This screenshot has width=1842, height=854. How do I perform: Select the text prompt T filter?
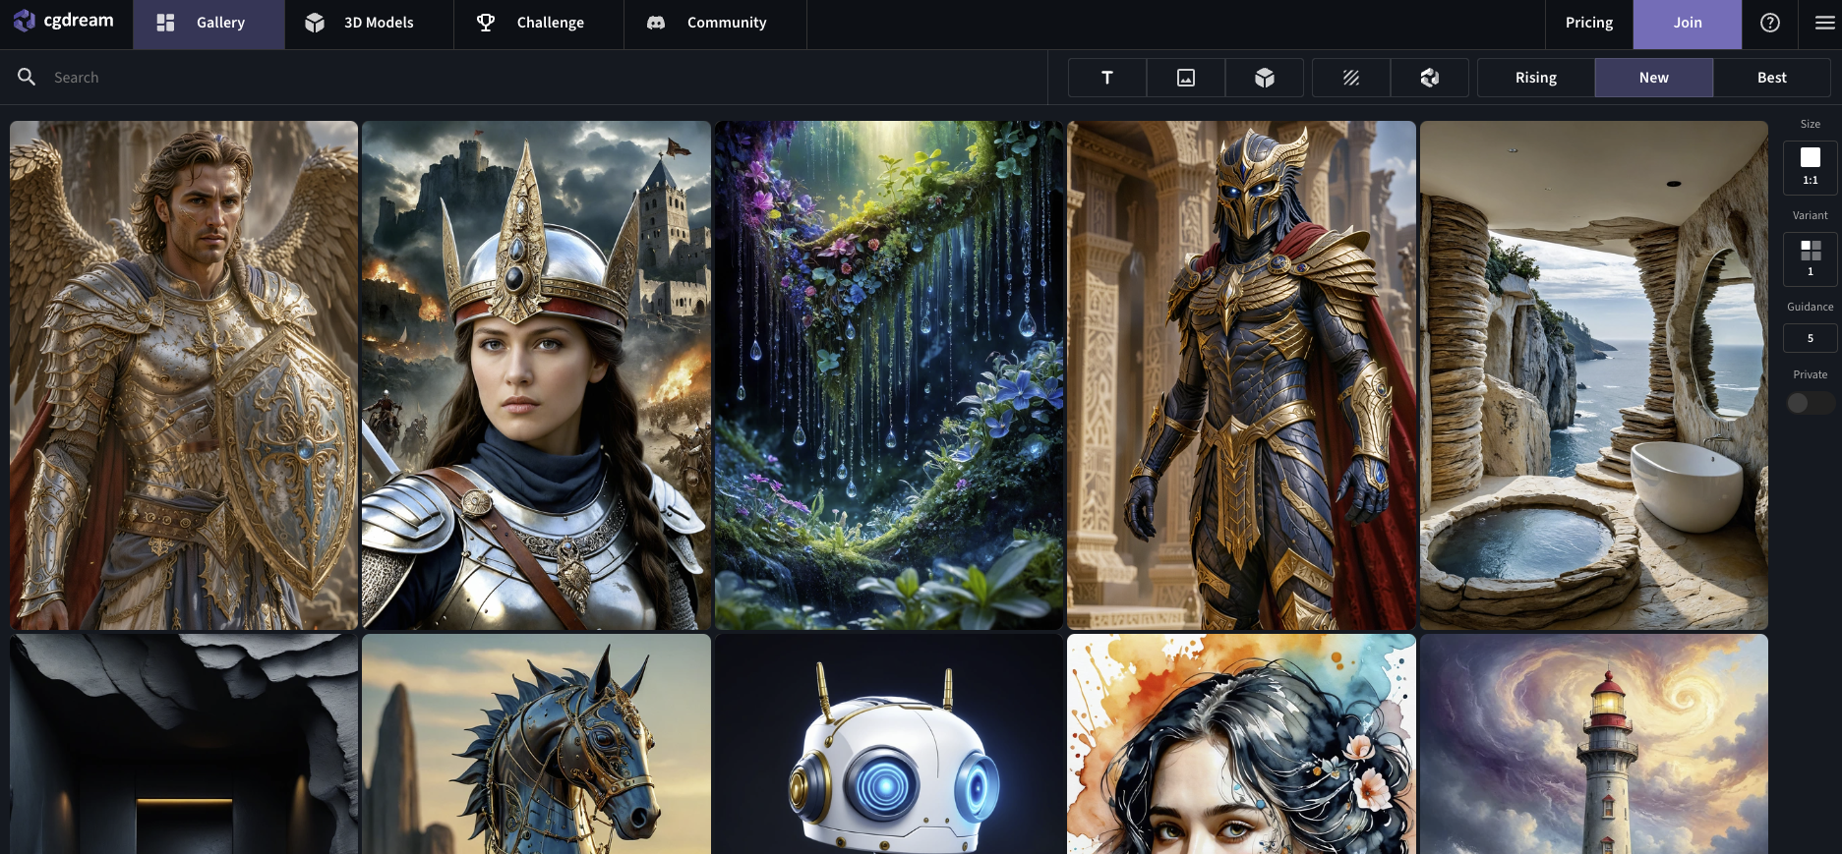pos(1107,78)
